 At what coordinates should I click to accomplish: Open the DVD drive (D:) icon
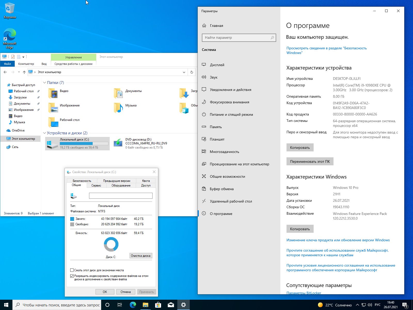(118, 143)
